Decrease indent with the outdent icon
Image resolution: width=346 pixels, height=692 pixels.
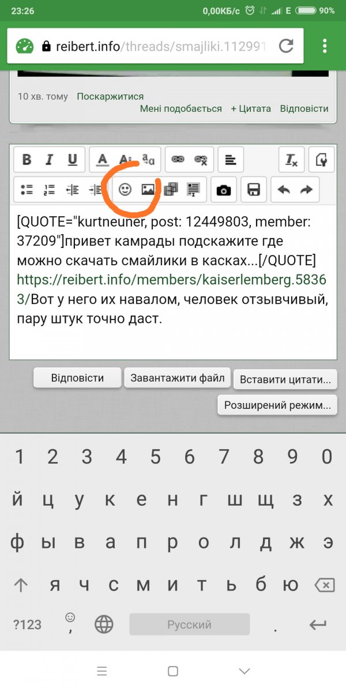pyautogui.click(x=72, y=190)
